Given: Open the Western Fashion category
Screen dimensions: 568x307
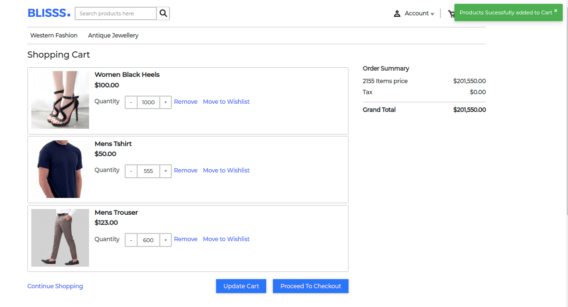Looking at the screenshot, I should (x=53, y=35).
